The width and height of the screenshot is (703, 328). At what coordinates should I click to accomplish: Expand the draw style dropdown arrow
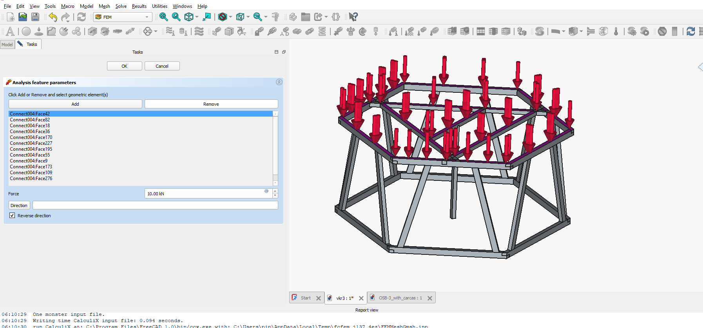pyautogui.click(x=230, y=17)
